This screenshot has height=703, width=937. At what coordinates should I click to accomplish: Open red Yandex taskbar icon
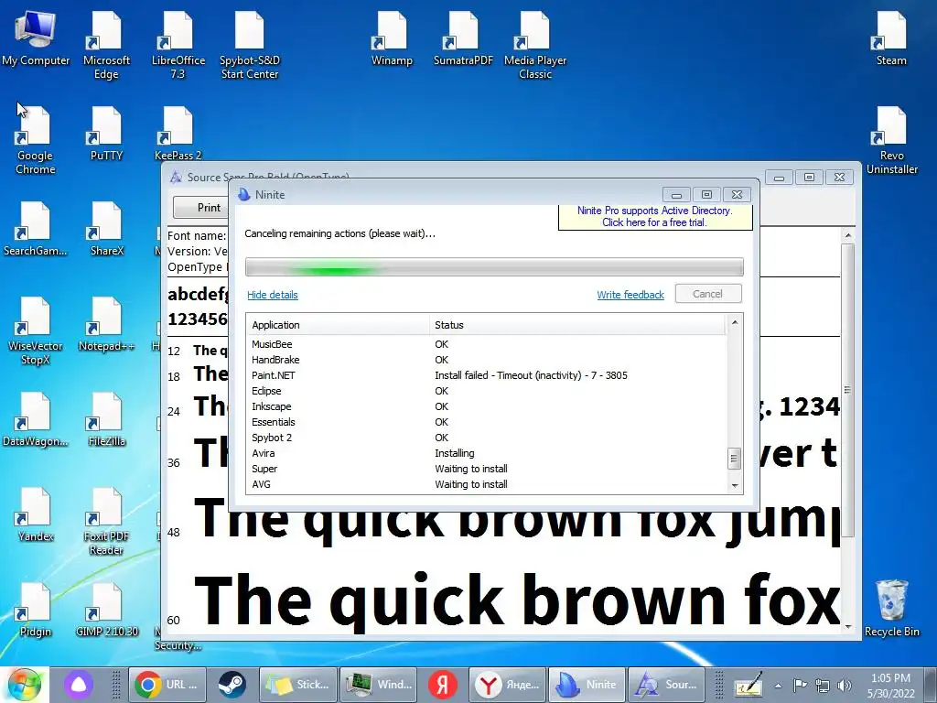tap(442, 685)
